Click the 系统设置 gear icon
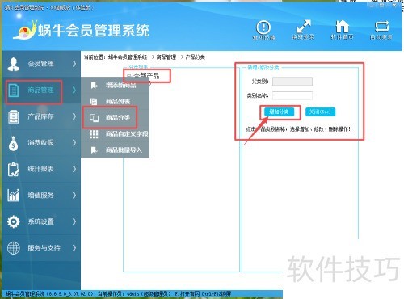Viewport: 404px width, 299px height. tap(14, 221)
